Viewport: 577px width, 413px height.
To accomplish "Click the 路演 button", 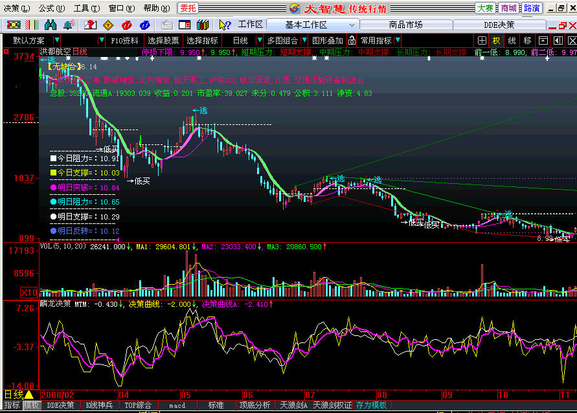I will pyautogui.click(x=532, y=8).
